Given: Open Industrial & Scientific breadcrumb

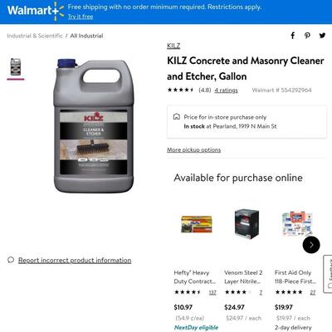Looking at the screenshot, I should [x=35, y=36].
